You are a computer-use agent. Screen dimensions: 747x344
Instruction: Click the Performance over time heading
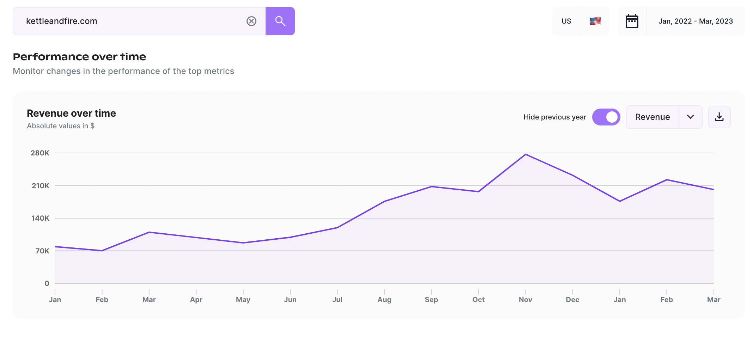click(x=79, y=57)
